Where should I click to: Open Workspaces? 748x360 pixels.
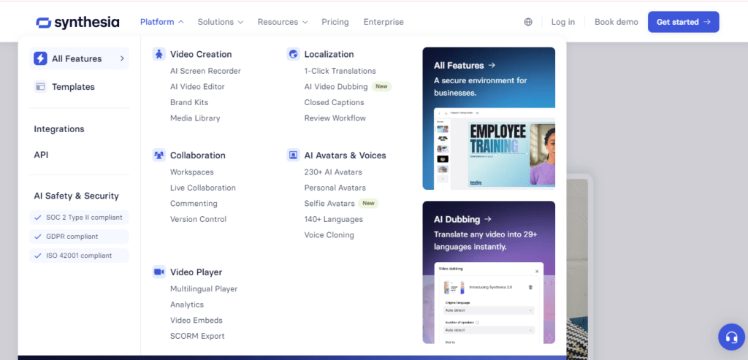coord(192,172)
